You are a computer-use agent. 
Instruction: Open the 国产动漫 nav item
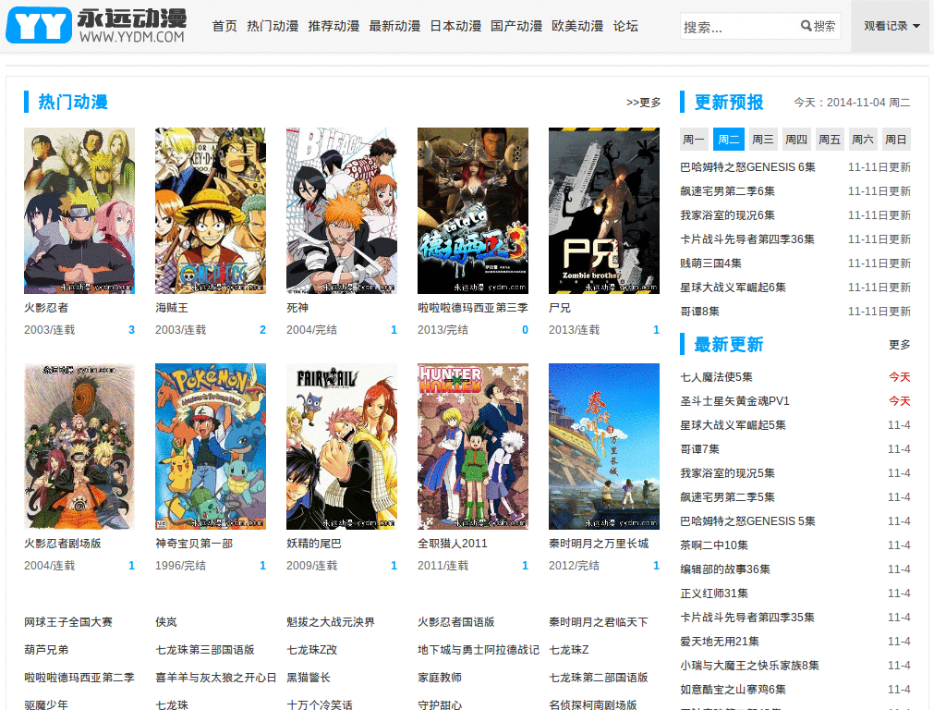(x=516, y=26)
